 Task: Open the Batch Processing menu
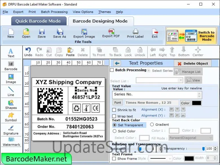(x=54, y=12)
